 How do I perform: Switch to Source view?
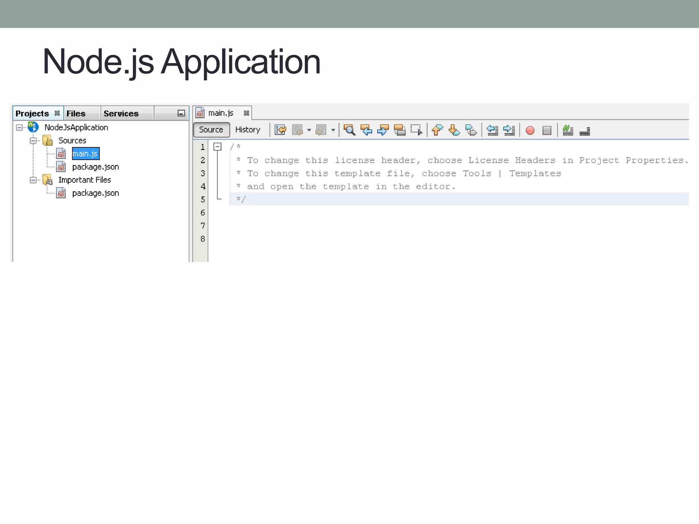point(211,130)
